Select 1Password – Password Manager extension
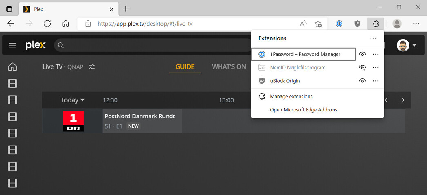 303,54
